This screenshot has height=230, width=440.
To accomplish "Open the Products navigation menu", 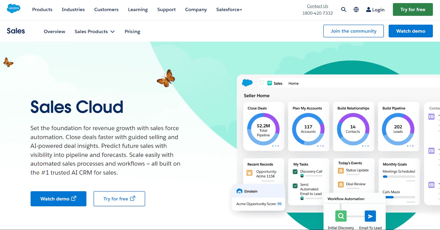I will click(x=42, y=10).
